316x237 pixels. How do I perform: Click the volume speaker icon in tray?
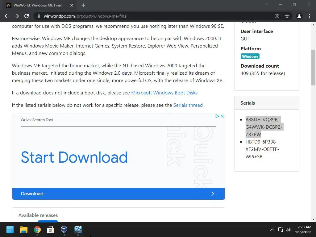pyautogui.click(x=288, y=230)
